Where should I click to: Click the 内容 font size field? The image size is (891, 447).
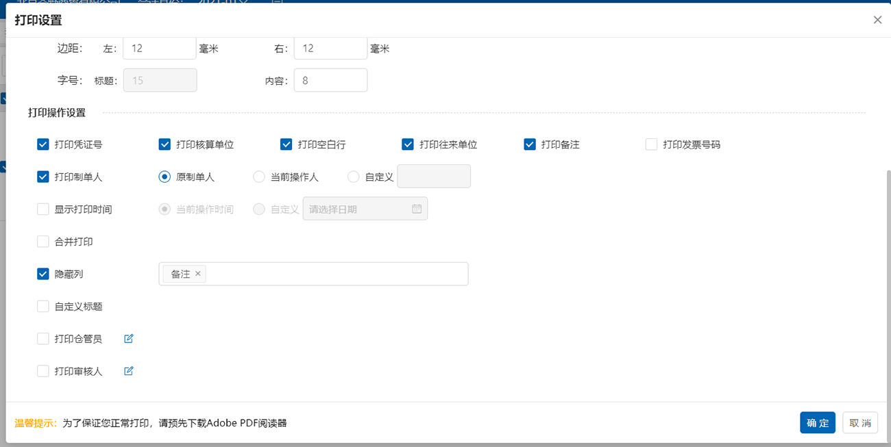[x=330, y=80]
